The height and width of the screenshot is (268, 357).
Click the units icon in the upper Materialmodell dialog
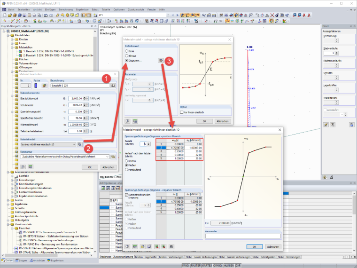pos(135,121)
